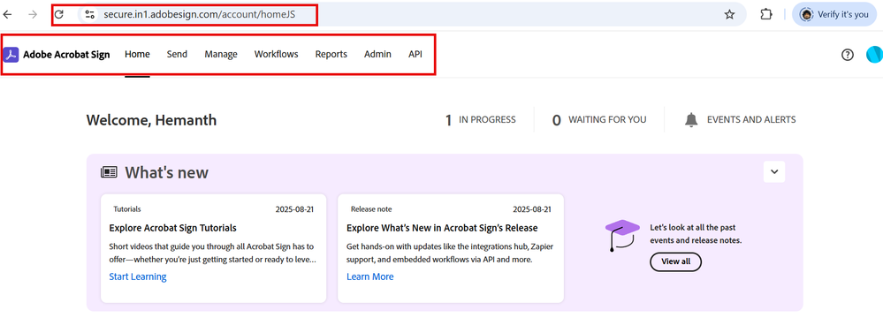The width and height of the screenshot is (883, 333).
Task: Open the Home tab
Action: (137, 55)
